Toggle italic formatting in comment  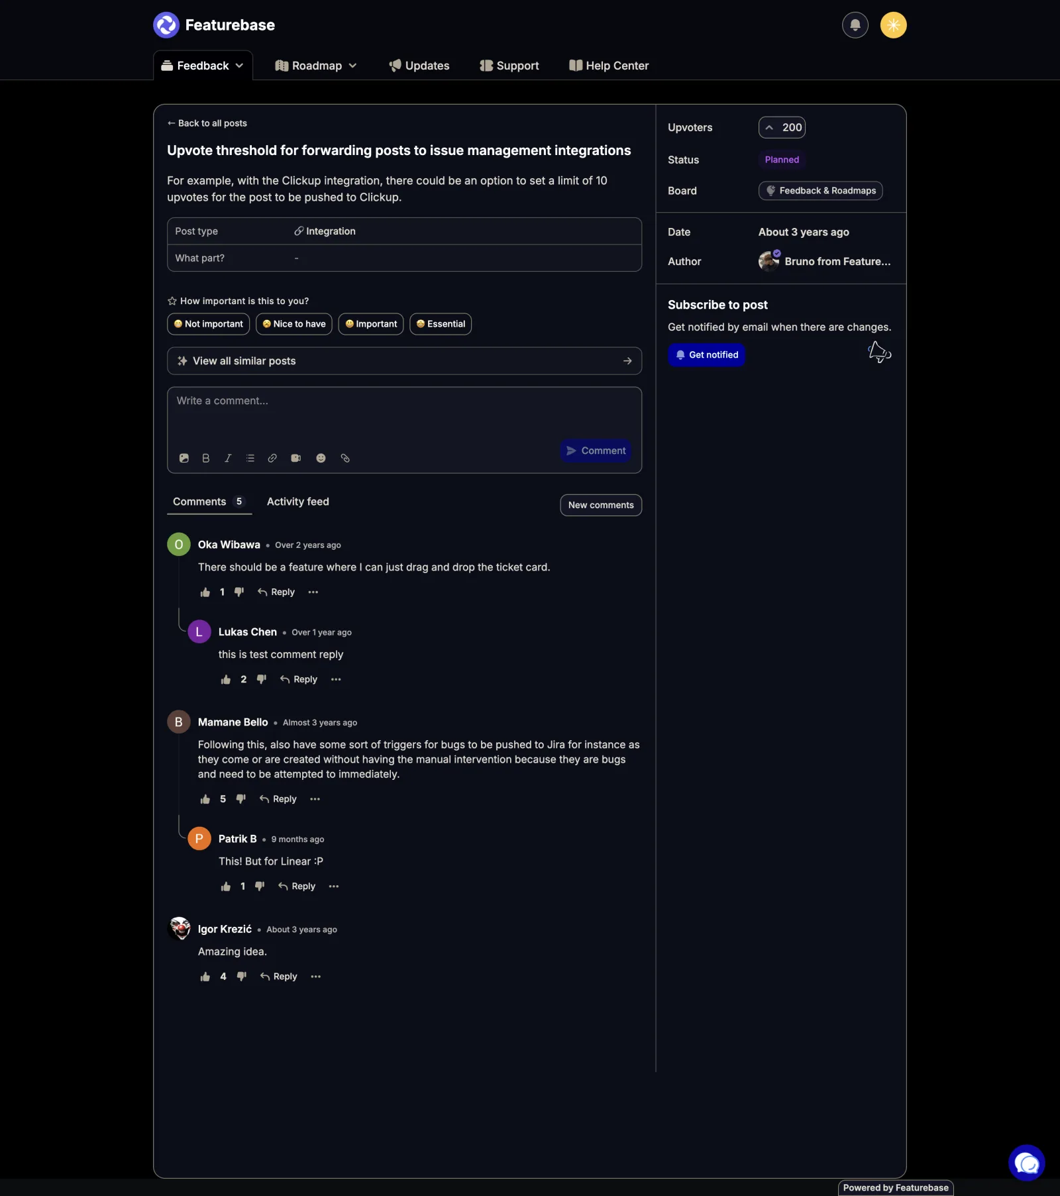coord(228,458)
